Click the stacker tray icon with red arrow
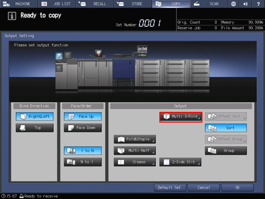Image resolution: width=265 pixels, height=199 pixels. point(98,53)
